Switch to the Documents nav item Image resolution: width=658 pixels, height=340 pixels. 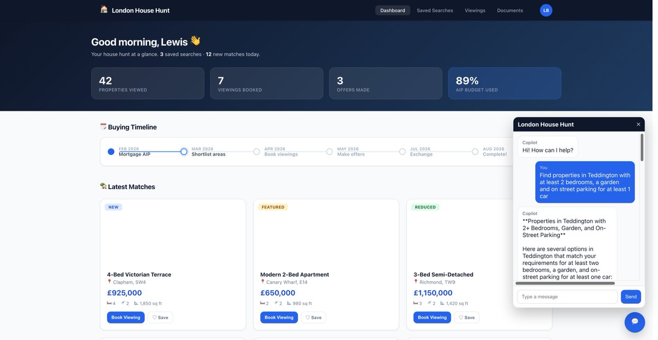tap(510, 10)
